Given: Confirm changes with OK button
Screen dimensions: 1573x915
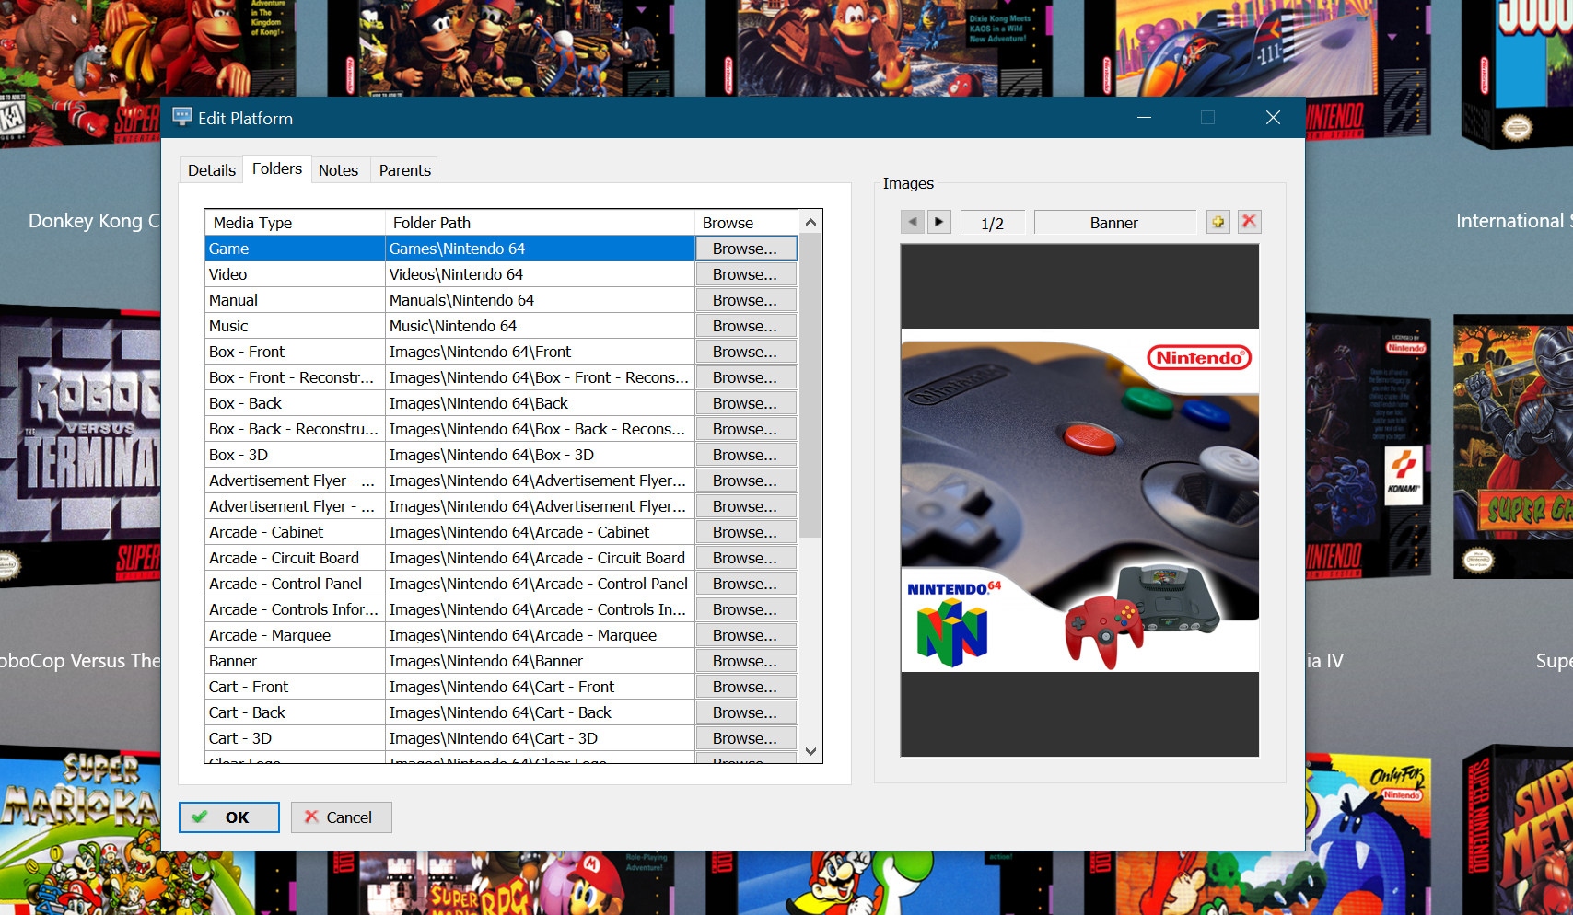Looking at the screenshot, I should click(x=229, y=817).
